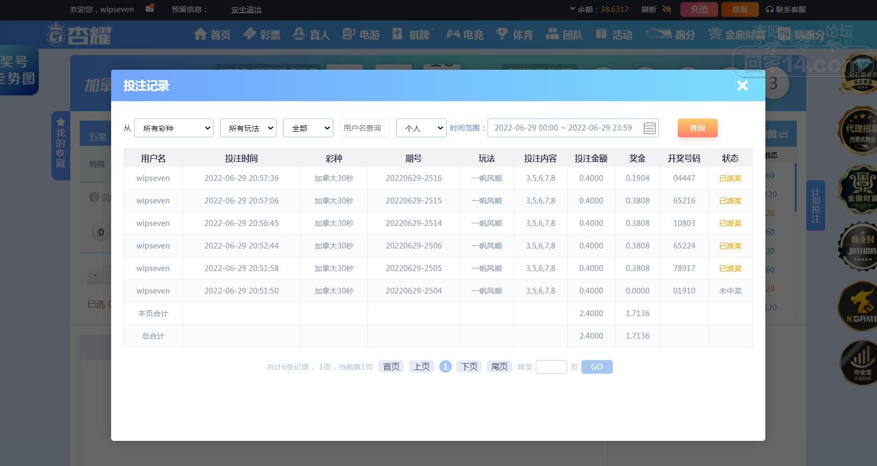Open the 体育 sports menu
The width and height of the screenshot is (877, 466).
pos(514,35)
